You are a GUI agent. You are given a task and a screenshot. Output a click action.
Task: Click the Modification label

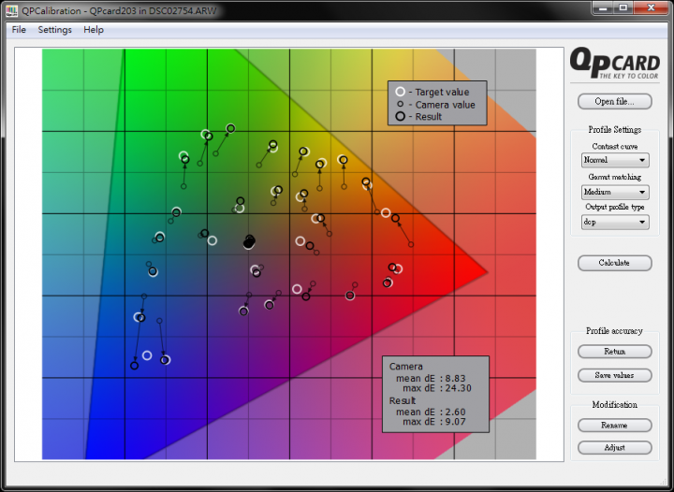(614, 404)
